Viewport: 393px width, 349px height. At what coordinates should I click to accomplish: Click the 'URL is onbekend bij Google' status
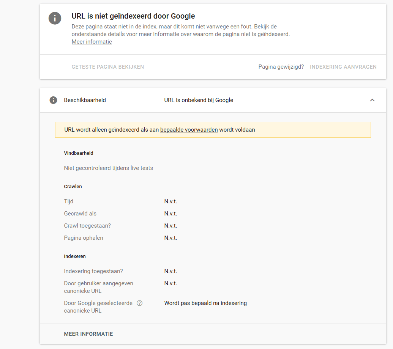click(x=199, y=100)
